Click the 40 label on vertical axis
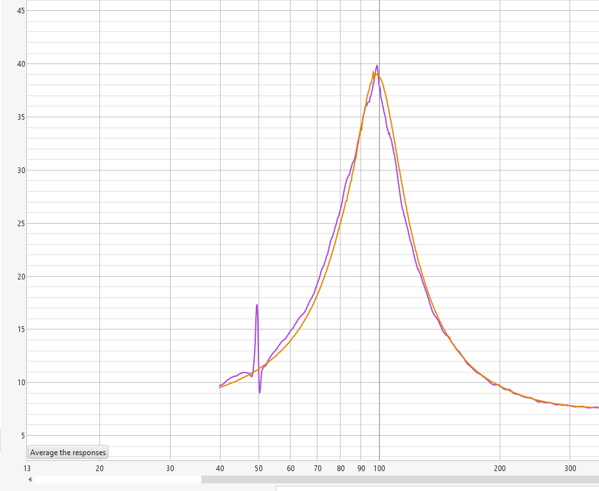599x491 pixels. pyautogui.click(x=21, y=64)
